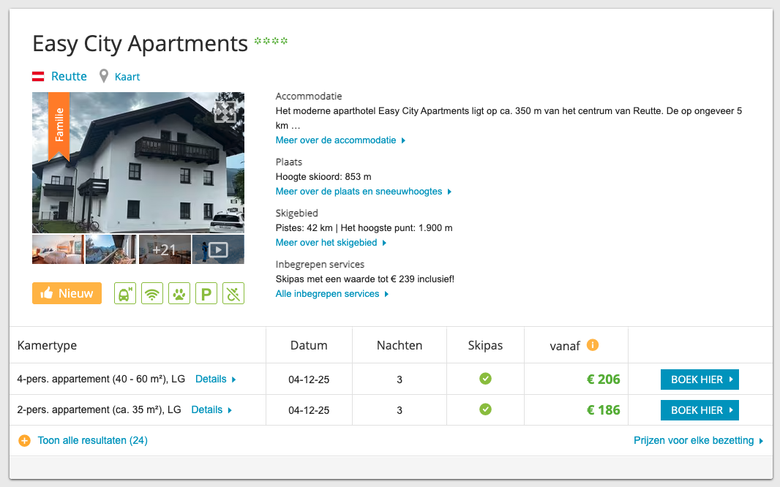Expand Details for the 2-pers. appartement
This screenshot has width=780, height=487.
pos(211,410)
